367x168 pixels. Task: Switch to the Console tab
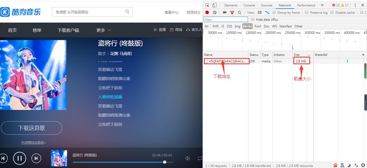click(249, 5)
